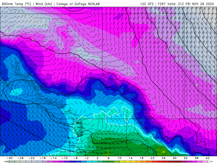This screenshot has width=217, height=163.
Task: Click the "12Z GFS" model run label
Action: 147,4
